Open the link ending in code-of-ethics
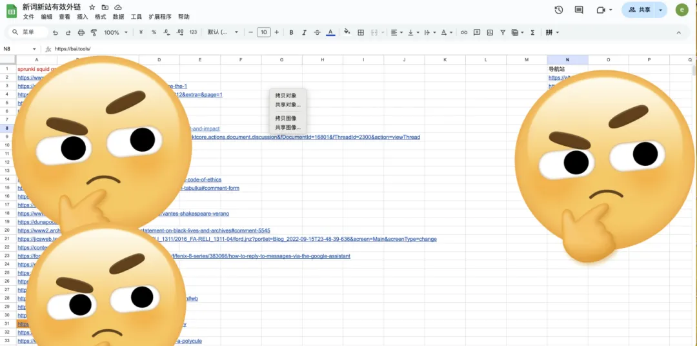The height and width of the screenshot is (346, 697). [x=202, y=179]
